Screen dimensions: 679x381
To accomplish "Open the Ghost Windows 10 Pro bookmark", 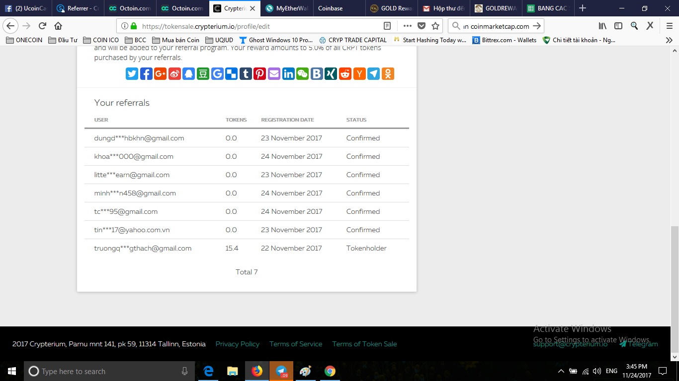I will (x=276, y=40).
